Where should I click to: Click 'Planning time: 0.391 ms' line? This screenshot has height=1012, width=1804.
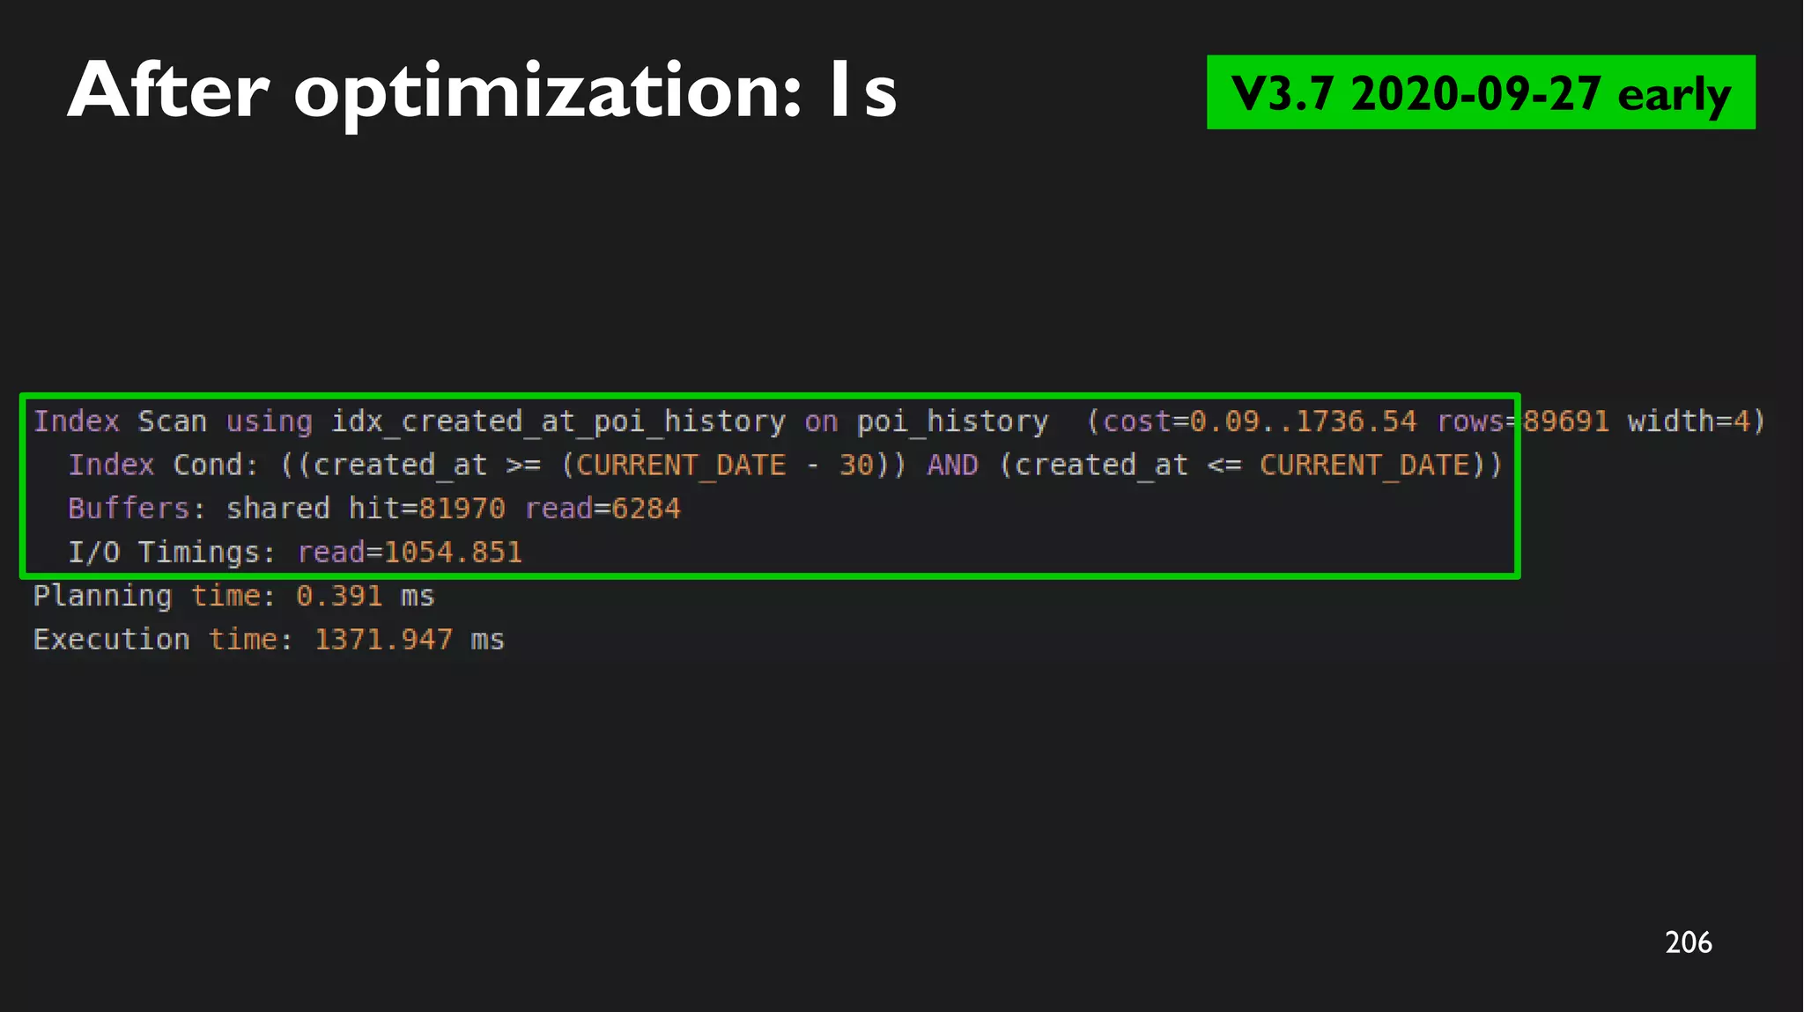[234, 596]
